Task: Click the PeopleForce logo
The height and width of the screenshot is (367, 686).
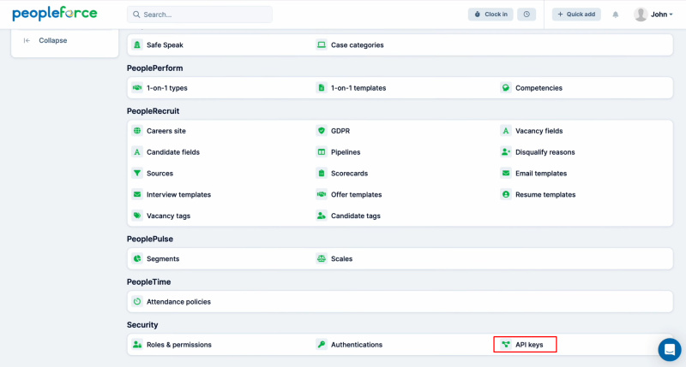Action: pyautogui.click(x=55, y=14)
